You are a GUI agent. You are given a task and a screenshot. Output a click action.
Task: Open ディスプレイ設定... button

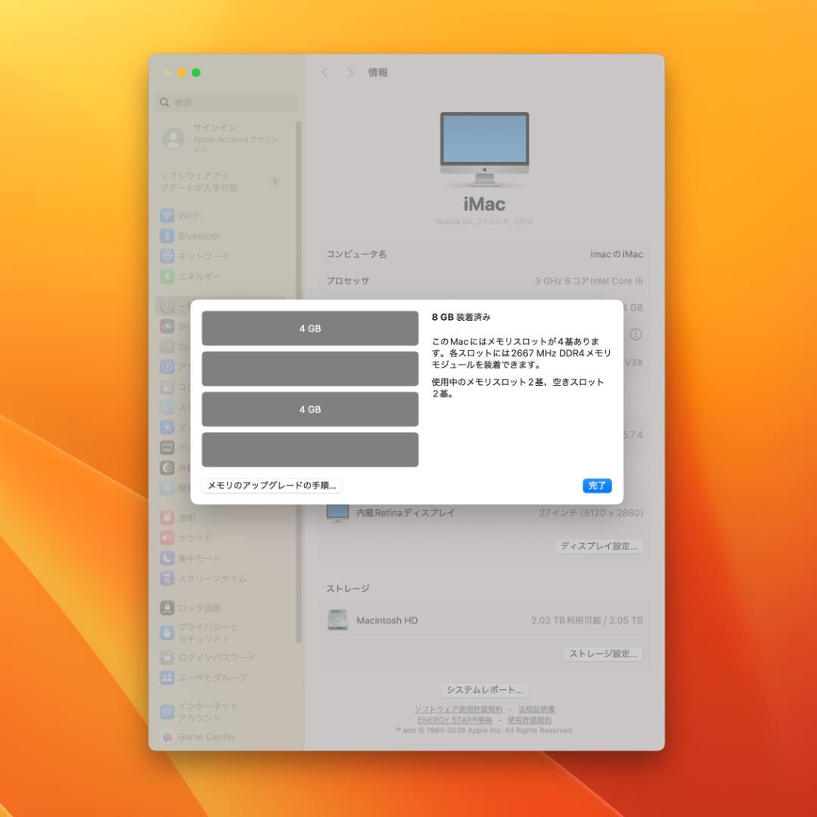(598, 546)
